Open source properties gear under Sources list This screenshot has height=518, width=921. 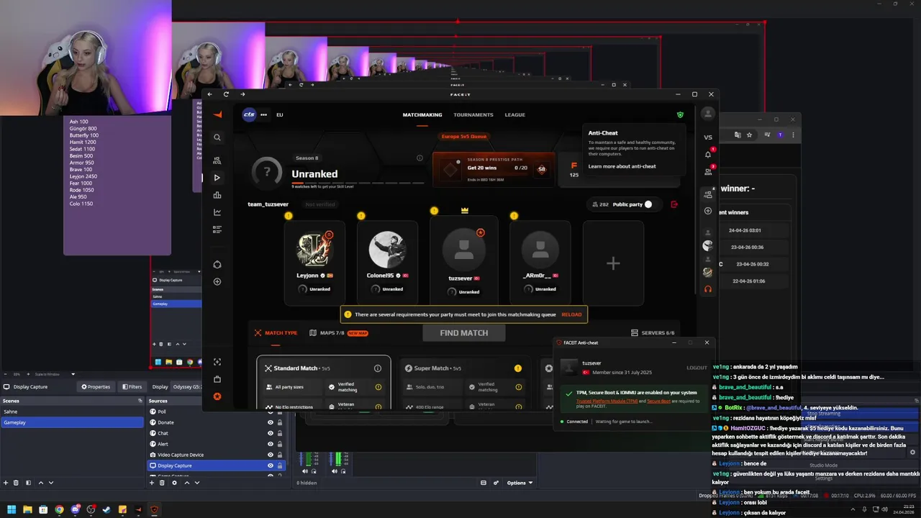pyautogui.click(x=174, y=483)
